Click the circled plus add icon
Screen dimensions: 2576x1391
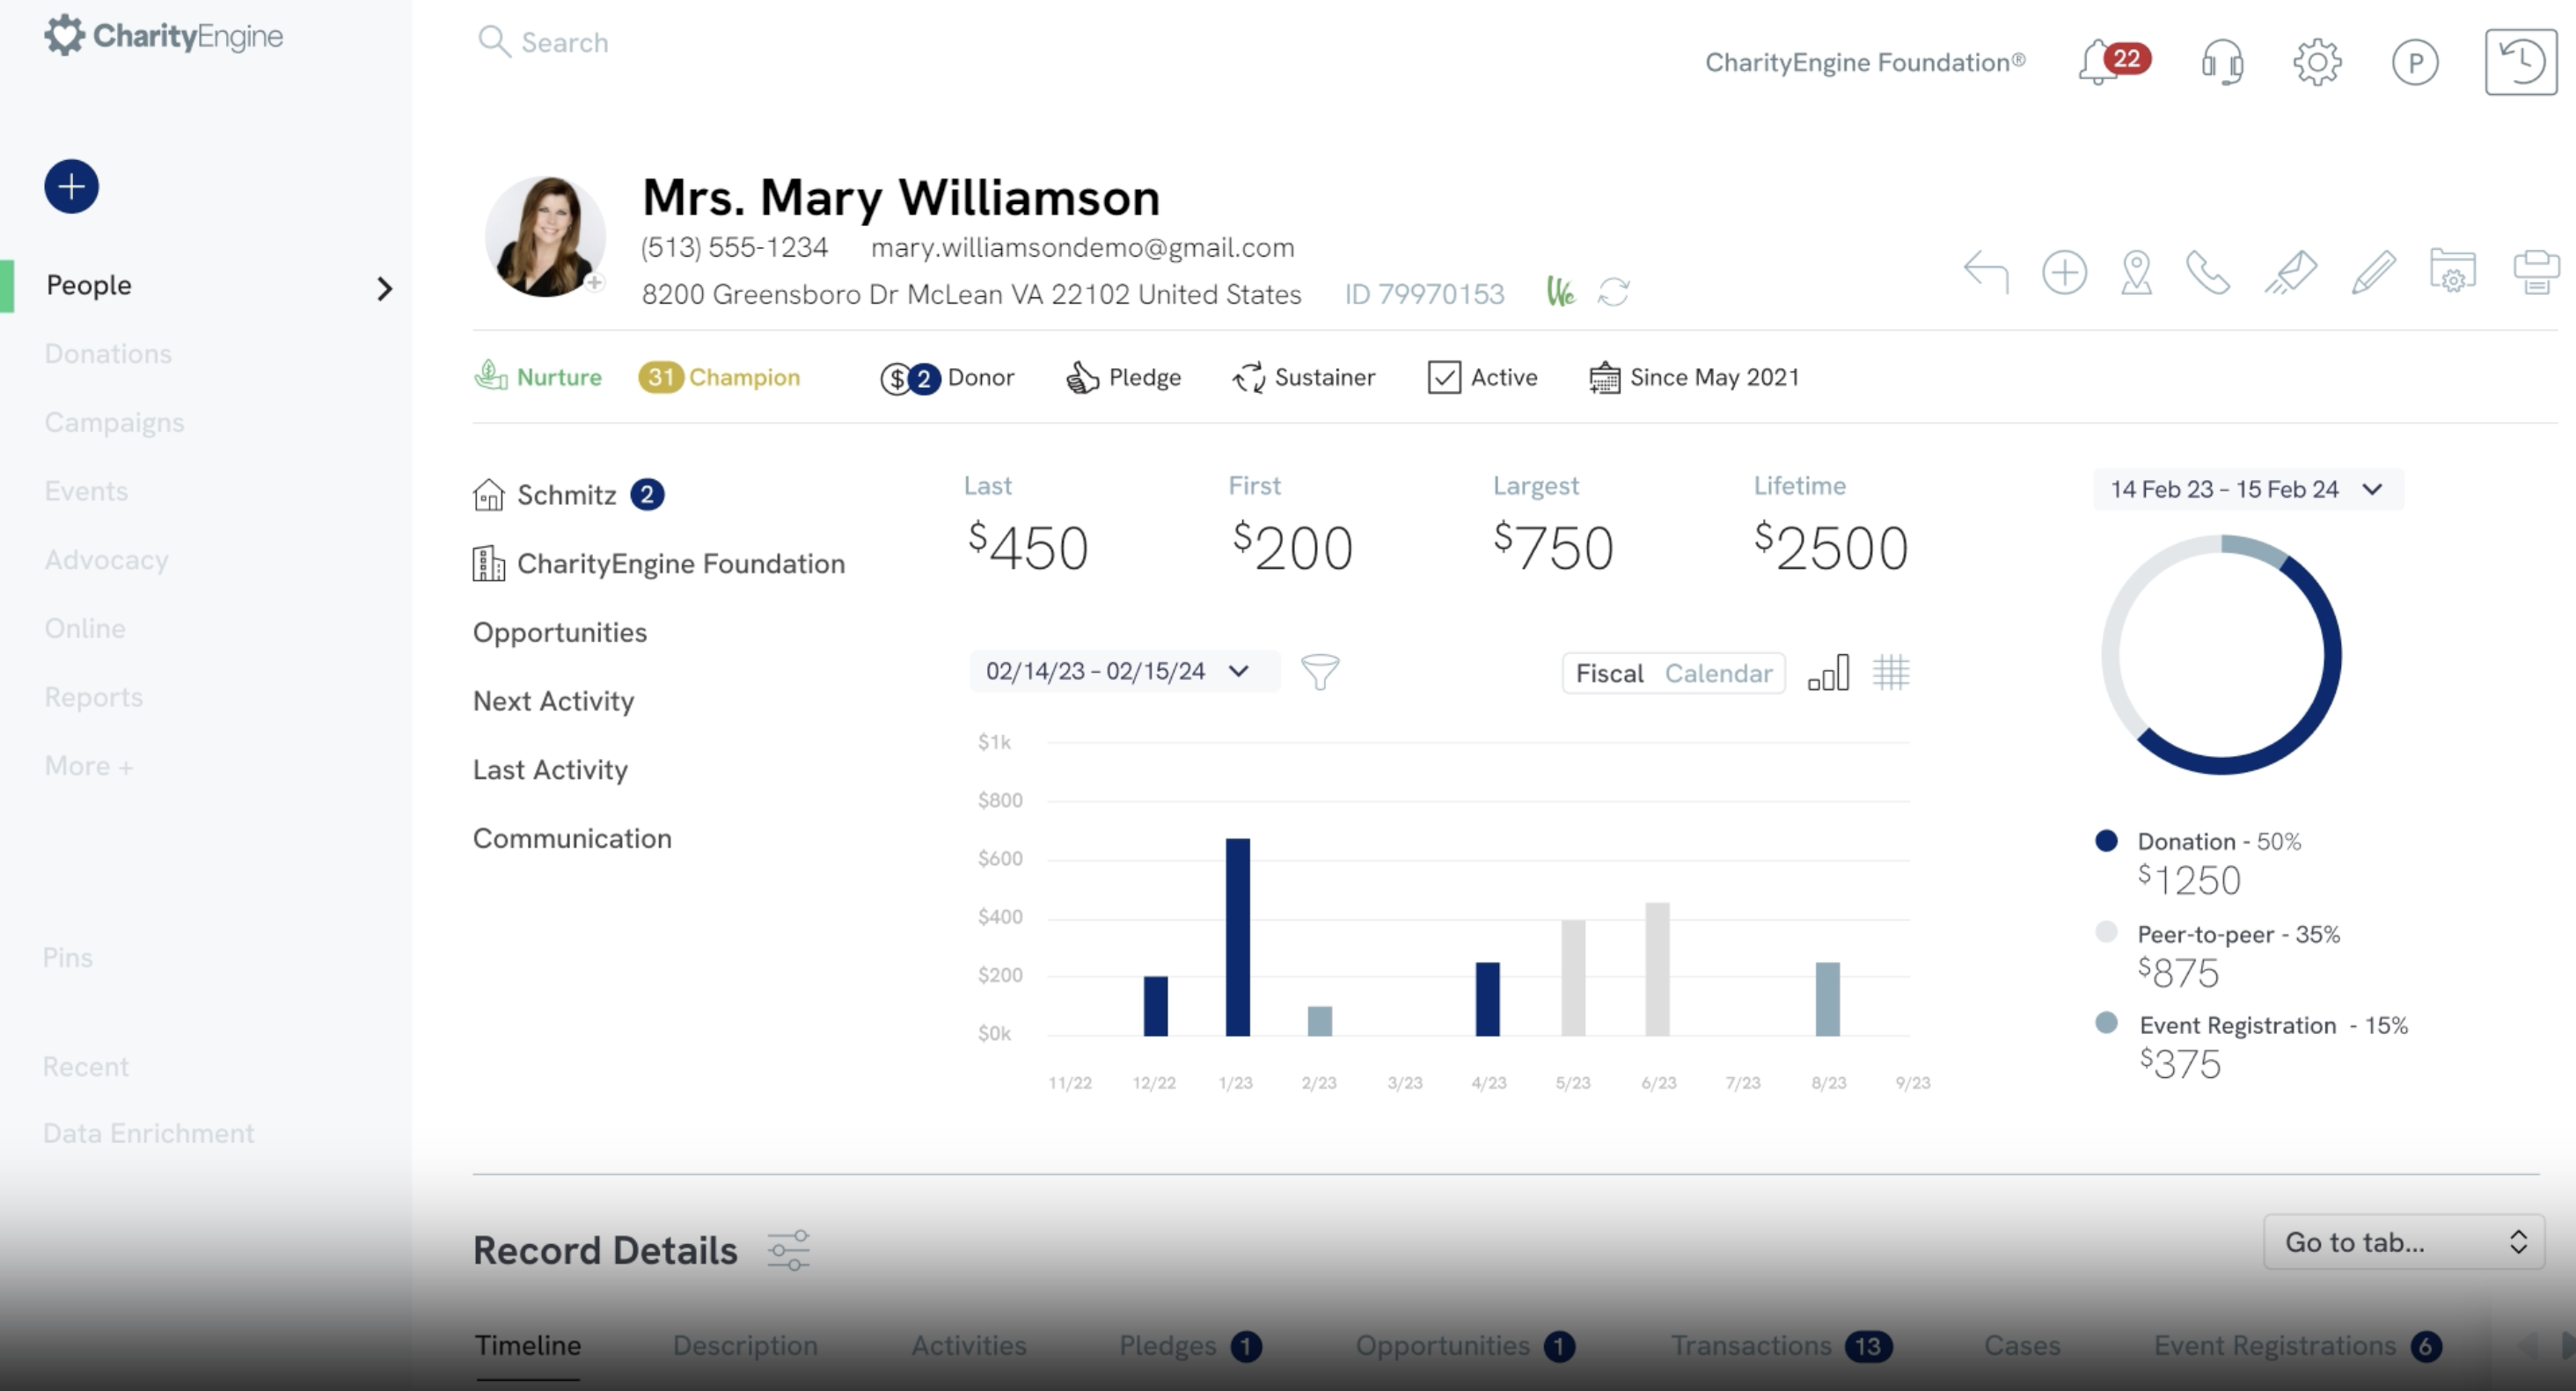point(2064,272)
